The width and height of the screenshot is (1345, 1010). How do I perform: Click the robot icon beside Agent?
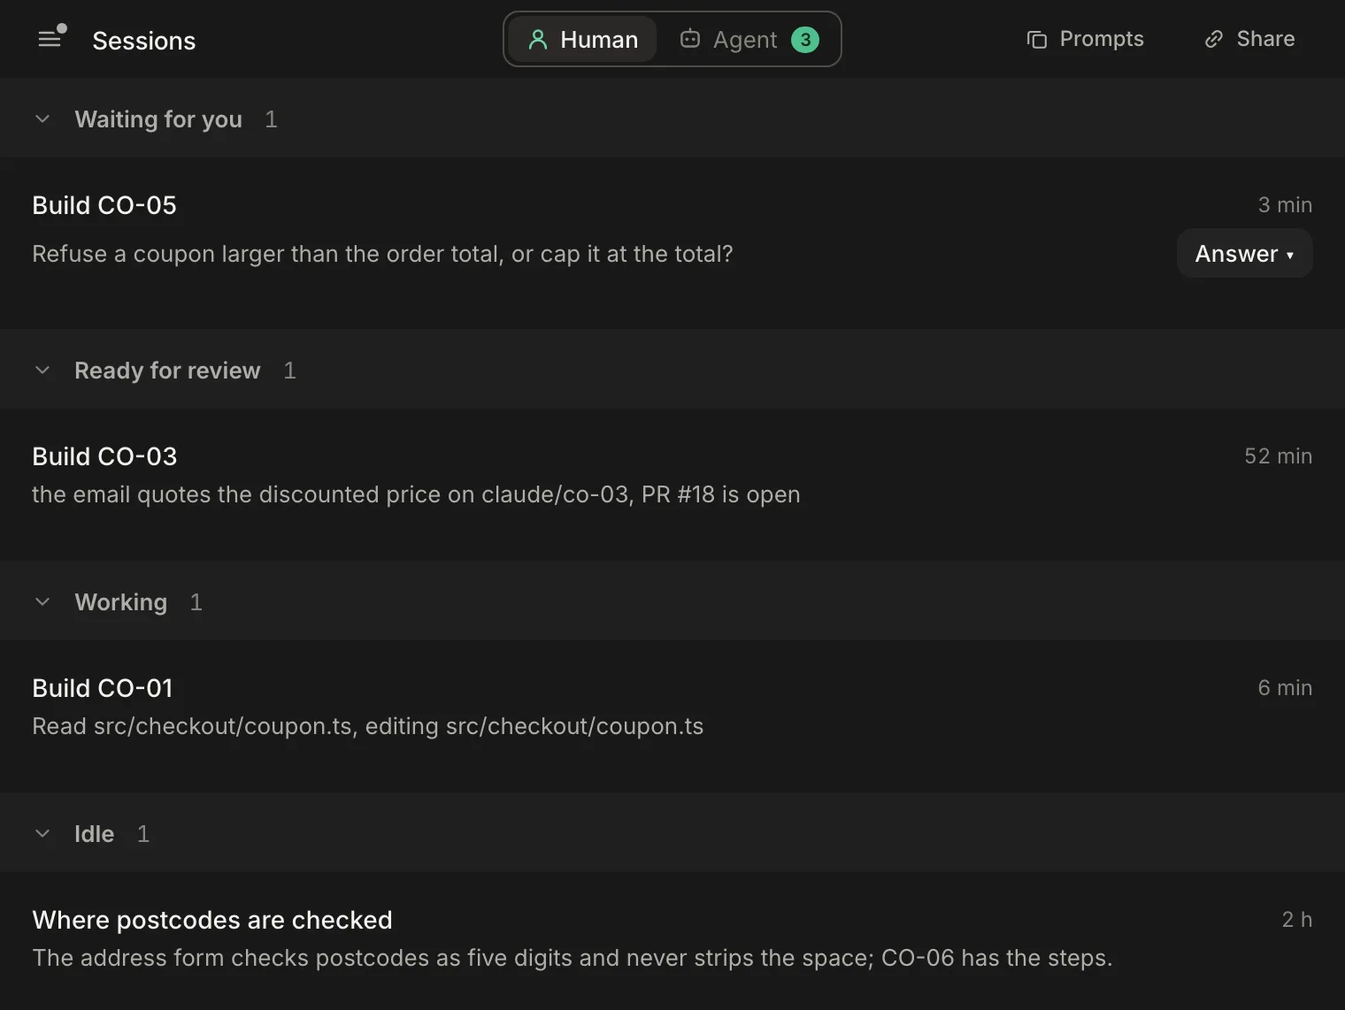[x=690, y=39]
